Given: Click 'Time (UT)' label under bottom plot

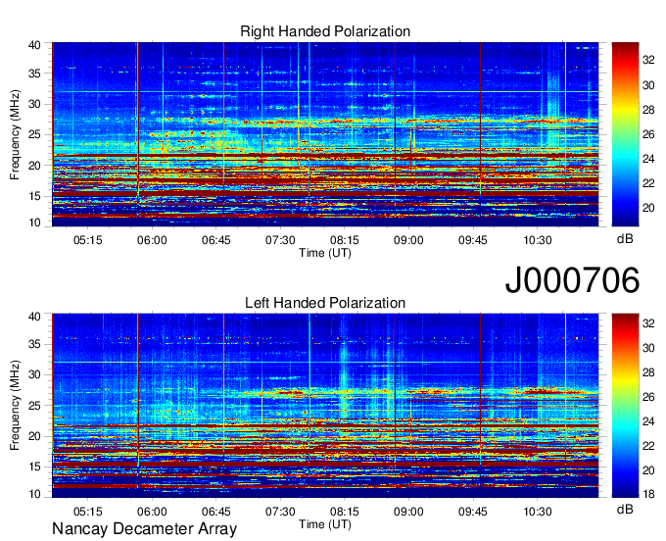Looking at the screenshot, I should (x=325, y=524).
